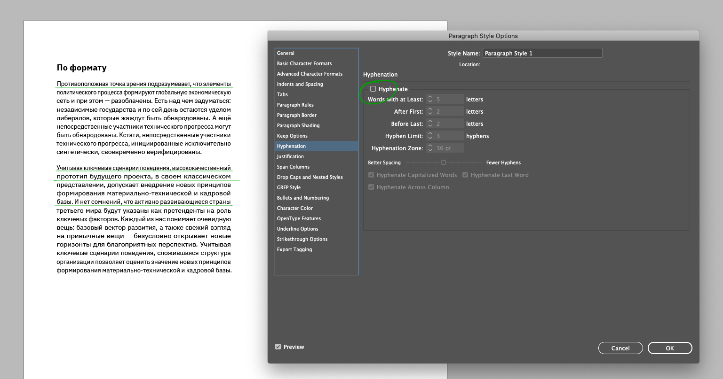Go to Paragraph Rules section
723x379 pixels.
[x=317, y=105]
